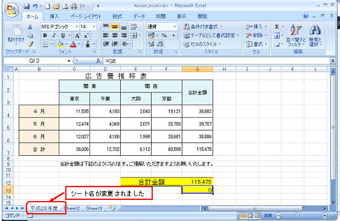Click the Excel help question mark
The width and height of the screenshot is (340, 221).
(x=306, y=16)
